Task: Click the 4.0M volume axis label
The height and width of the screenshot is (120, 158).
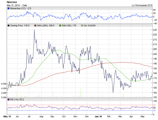Action: (4, 88)
